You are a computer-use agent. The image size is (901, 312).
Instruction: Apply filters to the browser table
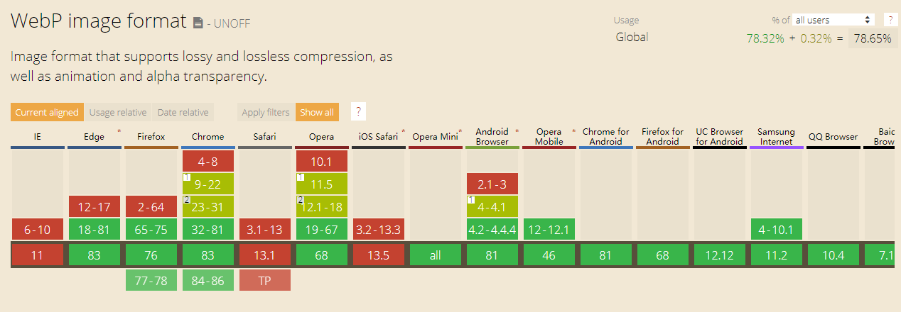265,112
